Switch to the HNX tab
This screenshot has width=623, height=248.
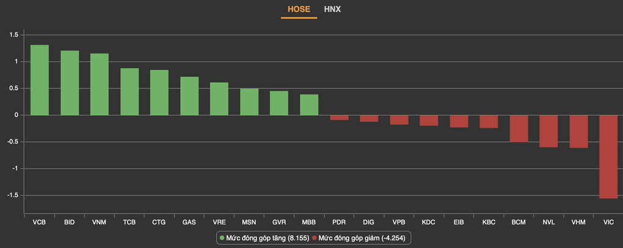332,9
